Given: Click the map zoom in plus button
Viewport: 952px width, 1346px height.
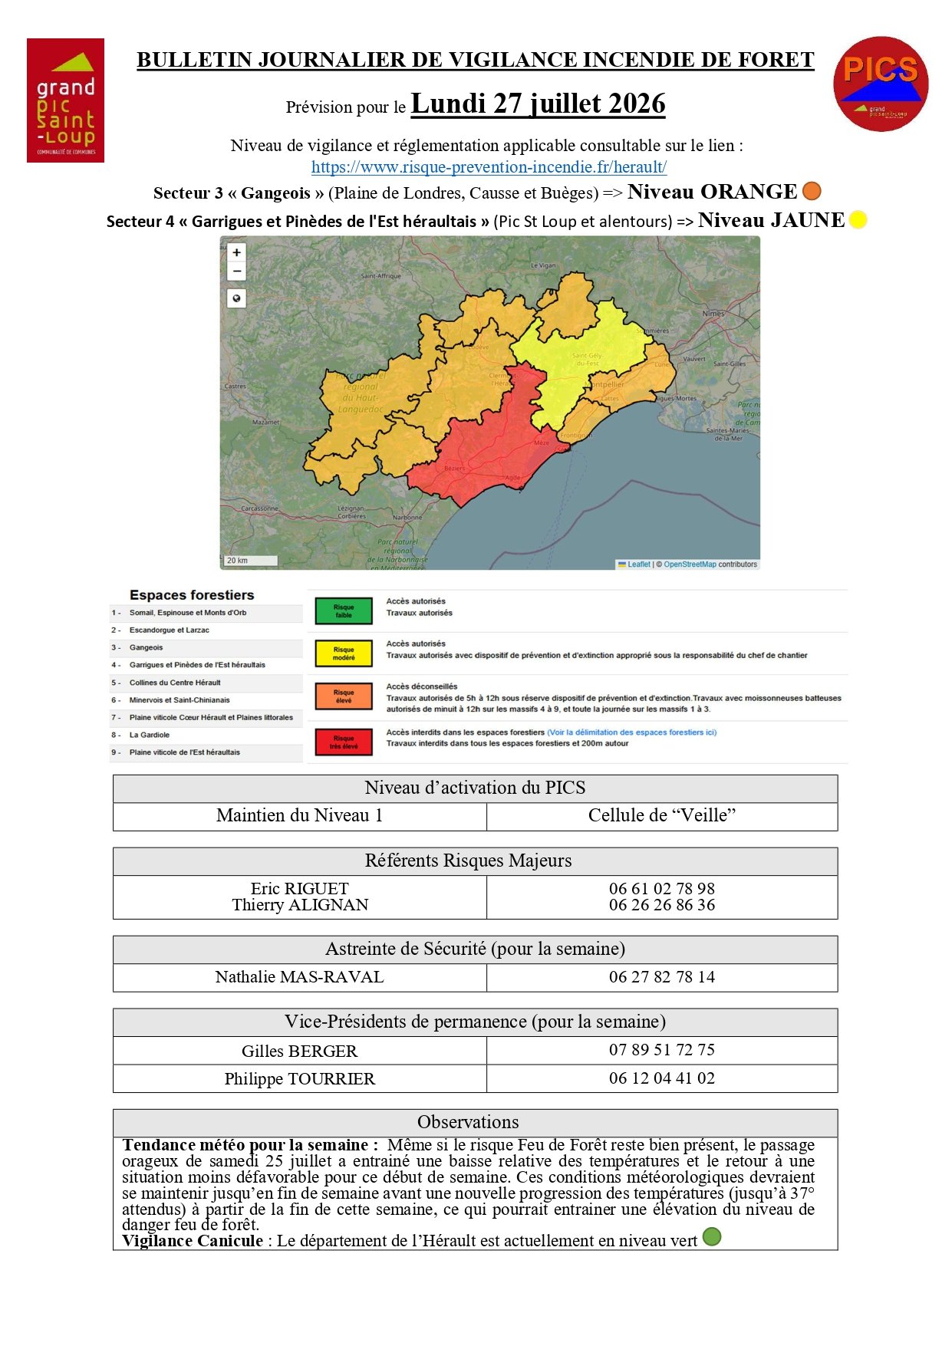Looking at the screenshot, I should click(237, 252).
